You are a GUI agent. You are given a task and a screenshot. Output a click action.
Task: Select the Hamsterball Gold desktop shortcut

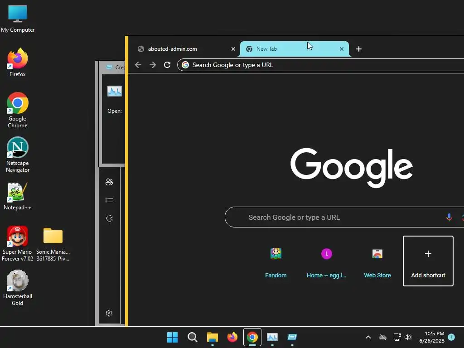(x=18, y=287)
